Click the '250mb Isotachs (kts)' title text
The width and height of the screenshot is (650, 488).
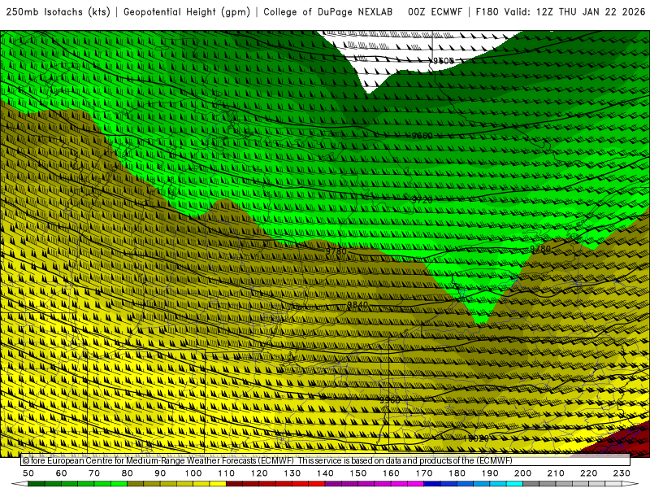tap(58, 12)
